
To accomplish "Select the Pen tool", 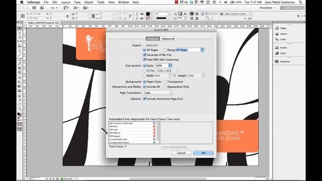I will pyautogui.click(x=20, y=59).
